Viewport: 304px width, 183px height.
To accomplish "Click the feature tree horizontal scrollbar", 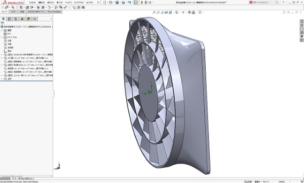I will pos(26,176).
